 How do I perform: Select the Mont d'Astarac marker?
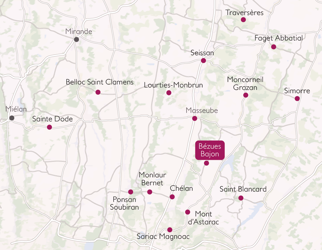click(x=187, y=212)
